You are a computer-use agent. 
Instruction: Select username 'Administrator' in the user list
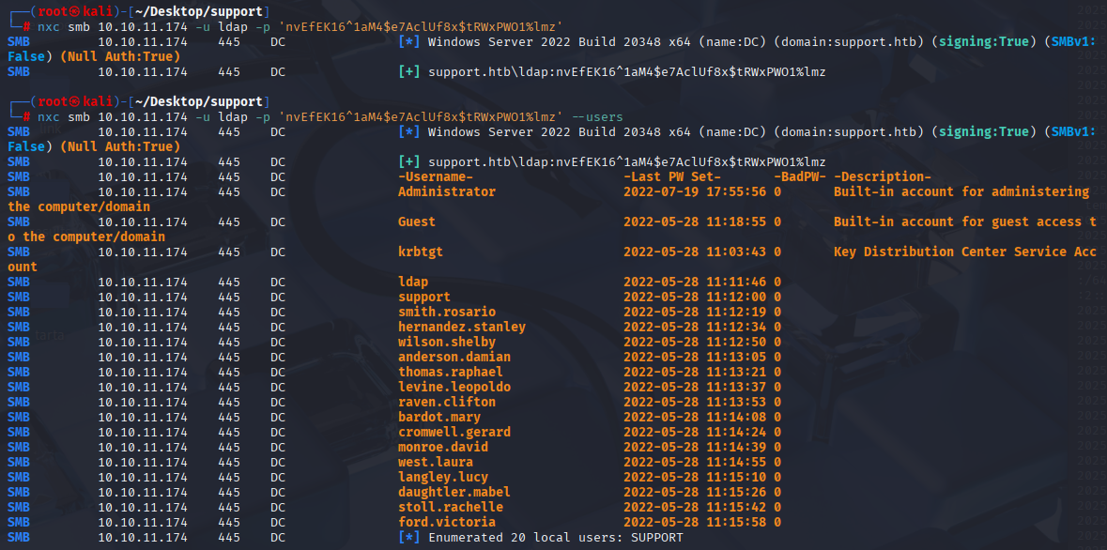click(447, 192)
